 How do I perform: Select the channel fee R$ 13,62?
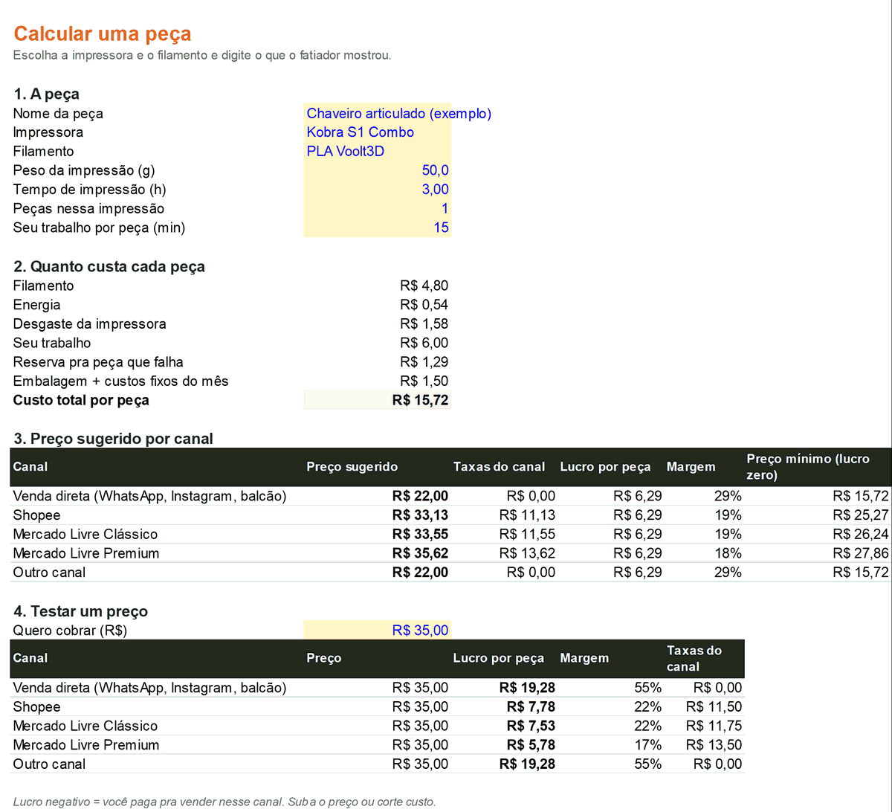point(527,553)
